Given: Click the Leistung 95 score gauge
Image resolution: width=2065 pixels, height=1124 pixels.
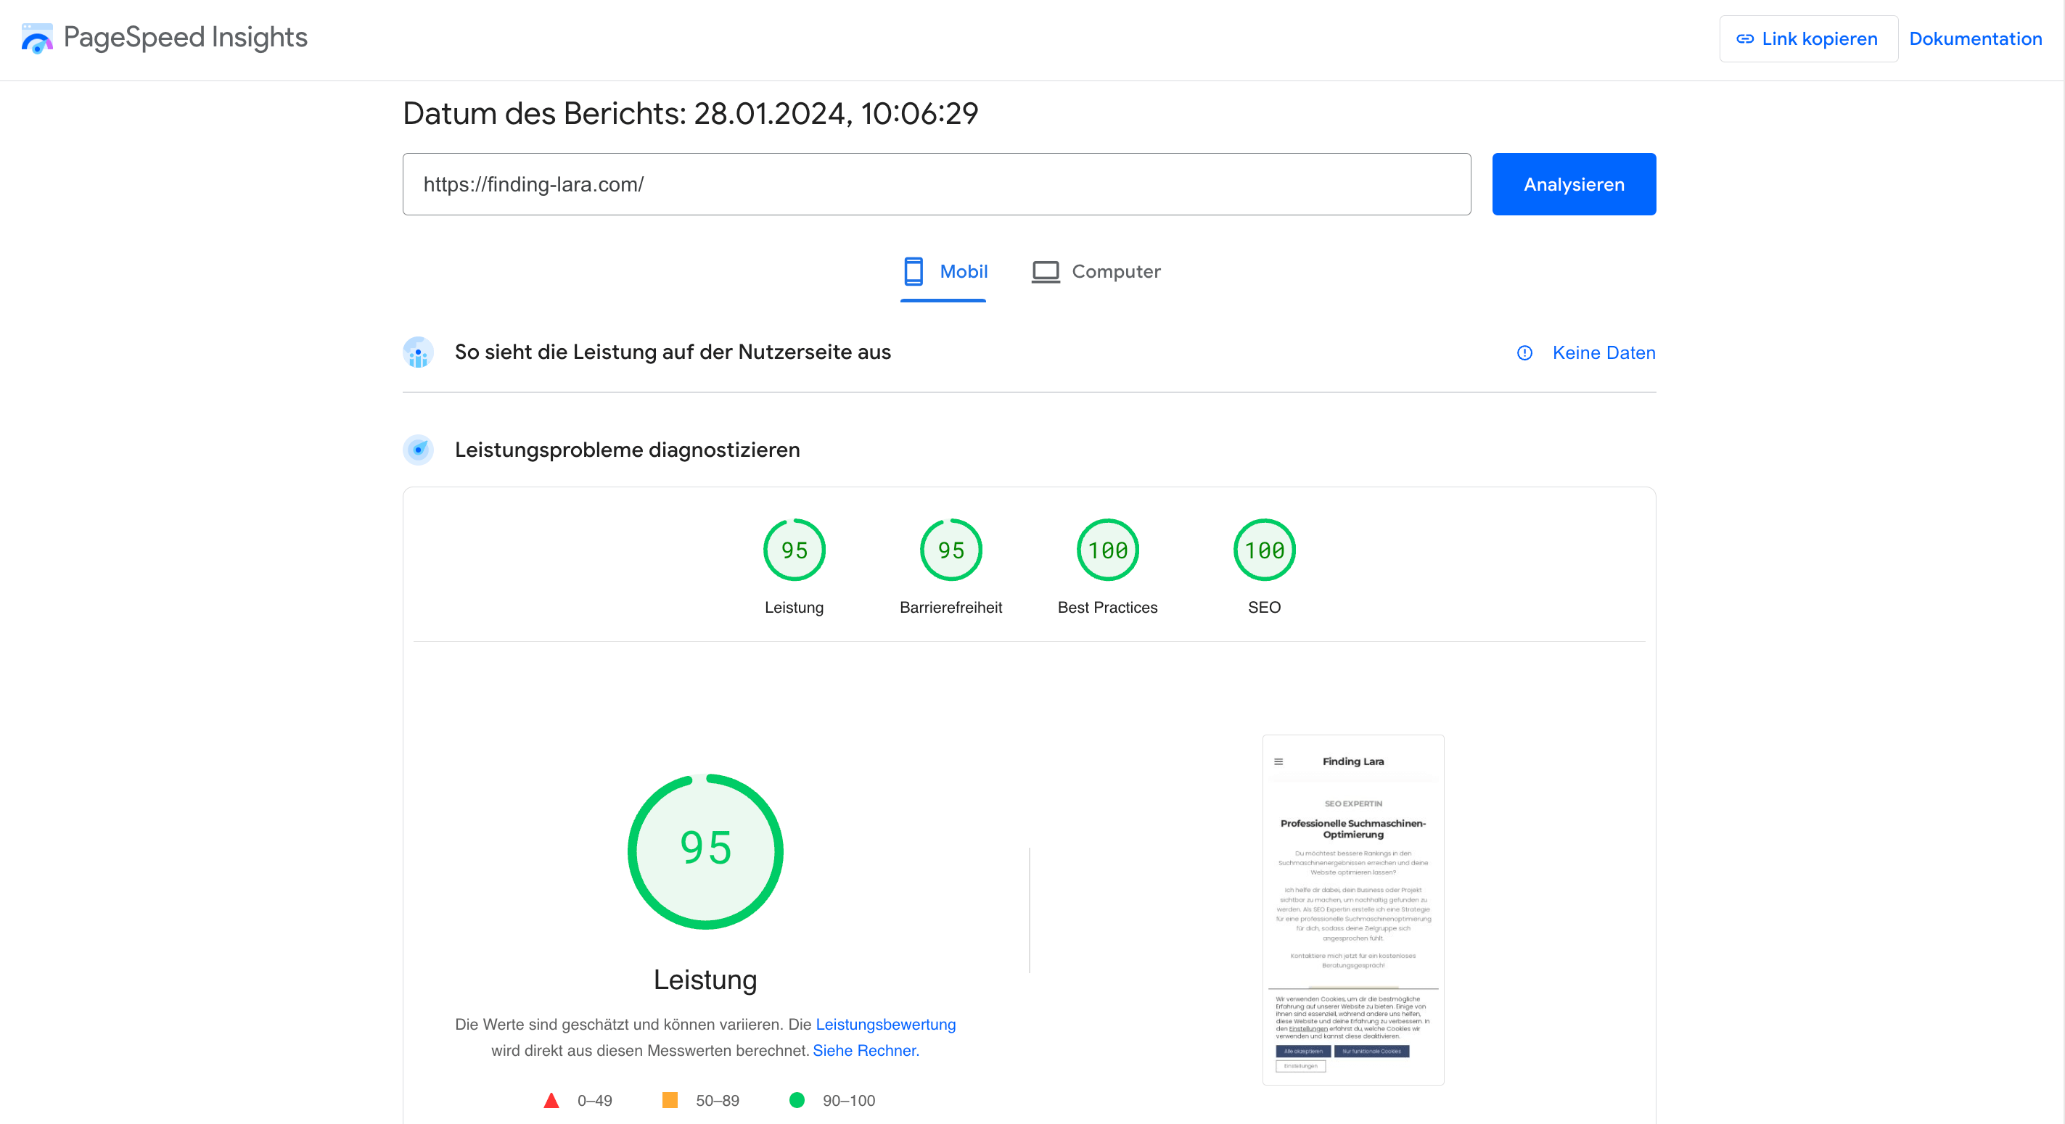Looking at the screenshot, I should click(x=794, y=550).
